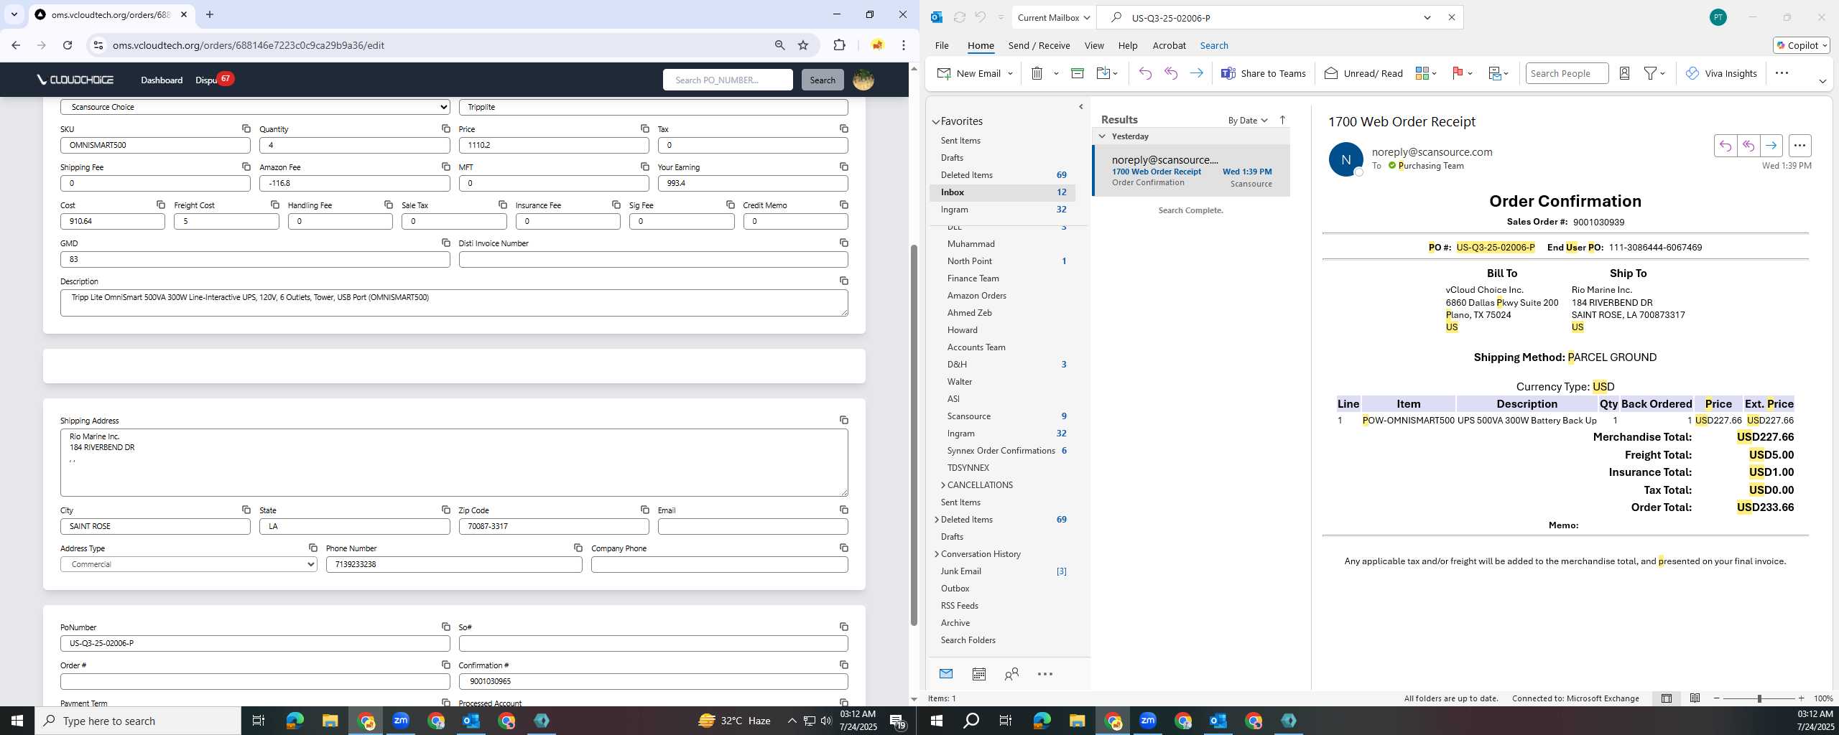This screenshot has width=1839, height=735.
Task: Click Delete icon in Outlook ribbon
Action: pos(1037,73)
